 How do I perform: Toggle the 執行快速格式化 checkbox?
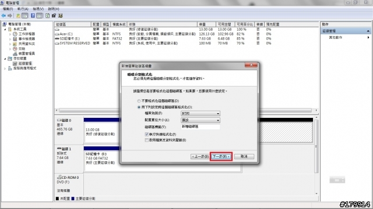click(146, 134)
